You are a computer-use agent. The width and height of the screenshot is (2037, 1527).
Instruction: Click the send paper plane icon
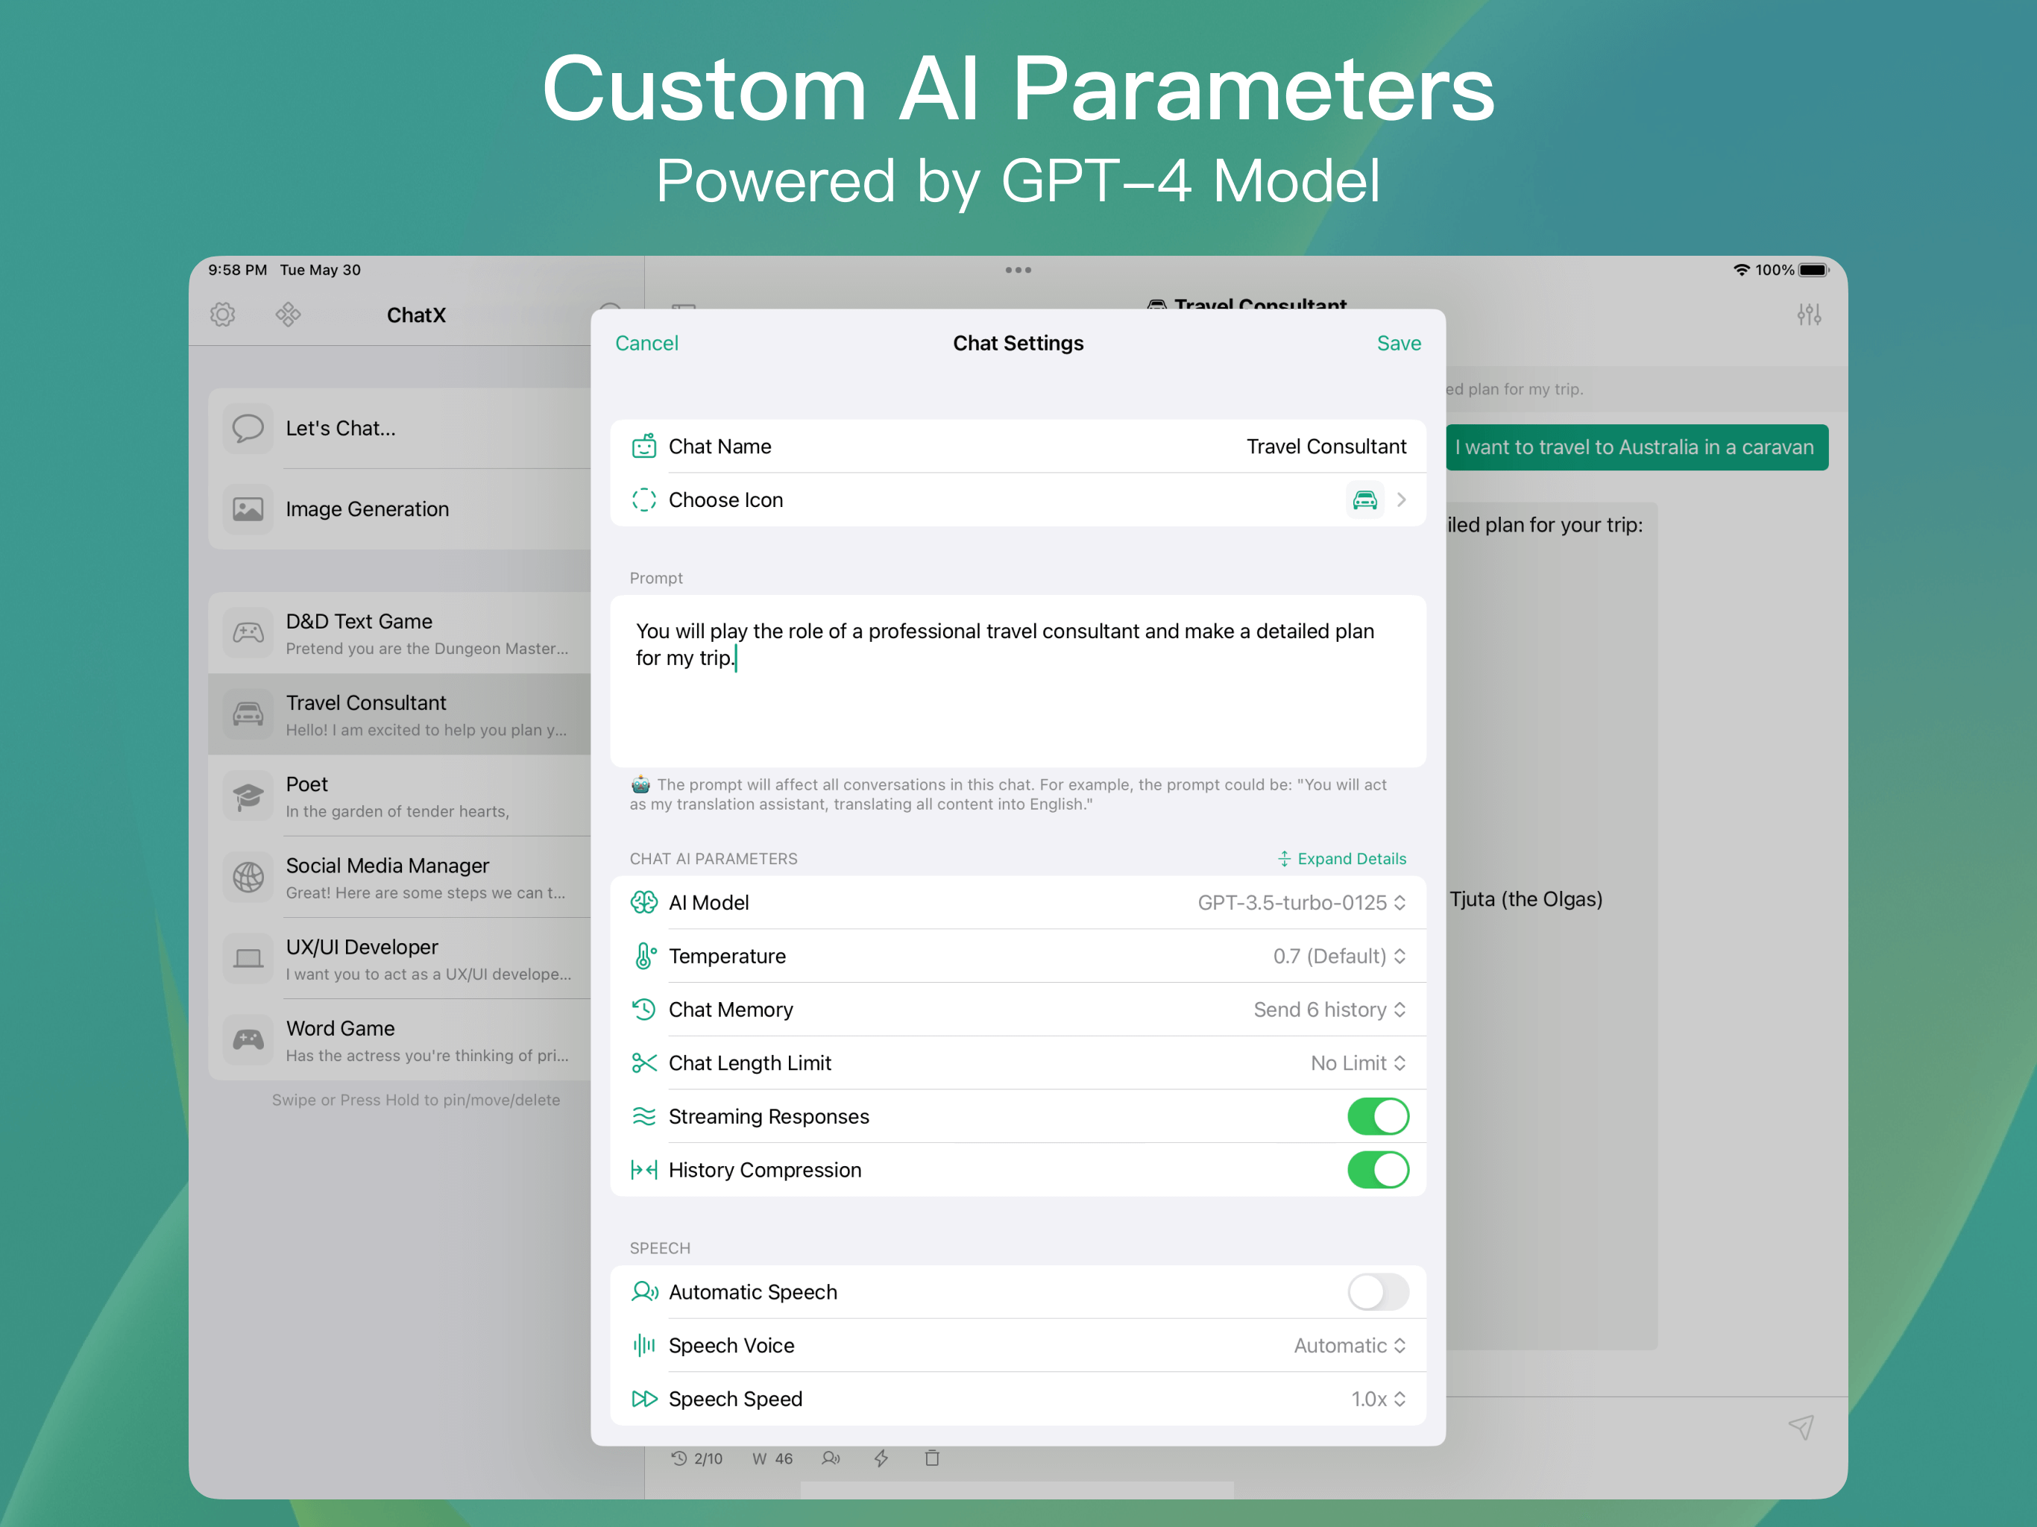(1801, 1428)
